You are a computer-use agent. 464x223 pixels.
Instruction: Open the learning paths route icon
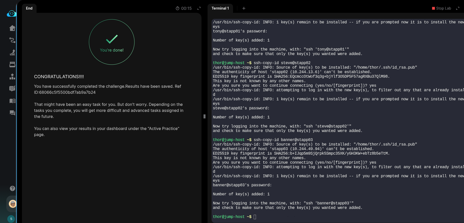12,40
